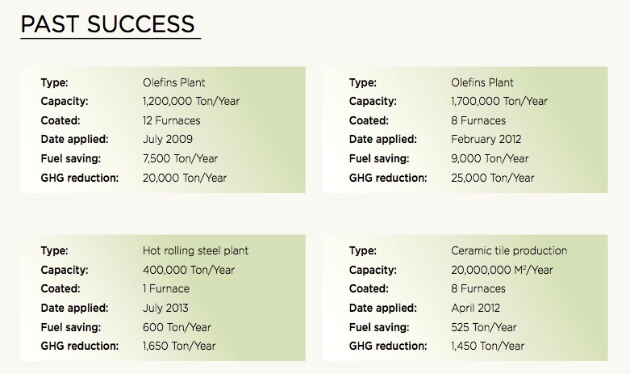Click Ceramic tile production type text
This screenshot has height=374, width=630.
509,251
